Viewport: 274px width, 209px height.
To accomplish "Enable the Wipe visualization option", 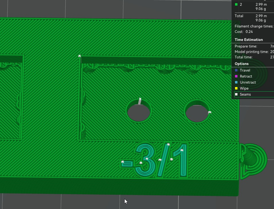I will (244, 88).
